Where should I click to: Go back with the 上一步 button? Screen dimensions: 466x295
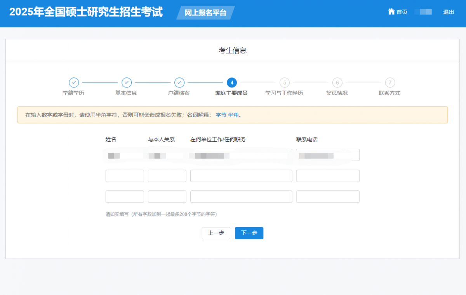coord(216,233)
